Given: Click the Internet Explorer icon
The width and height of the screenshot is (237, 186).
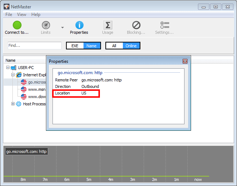Looking at the screenshot, I should pyautogui.click(x=19, y=75).
